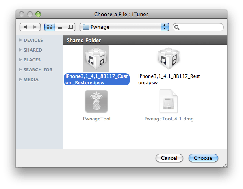Image resolution: width=243 pixels, height=189 pixels.
Task: Switch to list view mode
Action: coord(60,27)
